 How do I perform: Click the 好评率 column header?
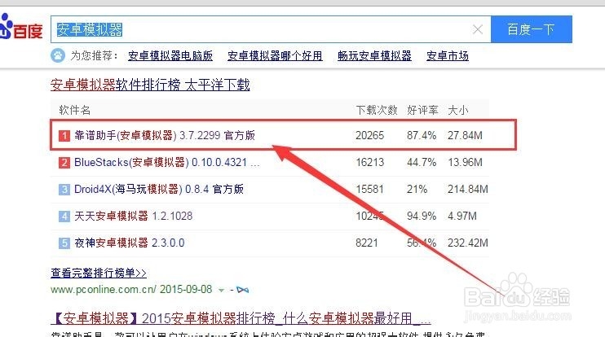coord(422,110)
